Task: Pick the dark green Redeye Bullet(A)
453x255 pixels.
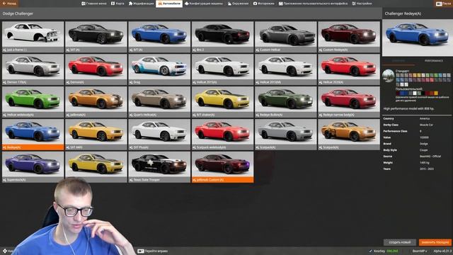Action: pyautogui.click(x=286, y=102)
